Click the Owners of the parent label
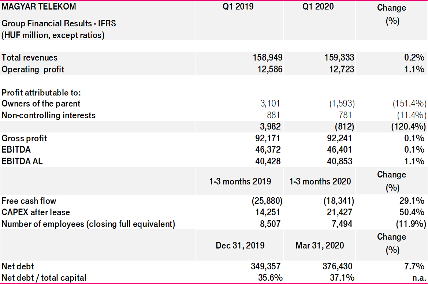 (40, 104)
